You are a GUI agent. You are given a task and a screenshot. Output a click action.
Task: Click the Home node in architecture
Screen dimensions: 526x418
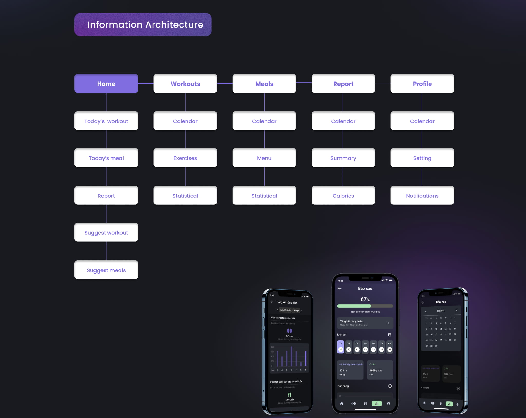coord(106,83)
